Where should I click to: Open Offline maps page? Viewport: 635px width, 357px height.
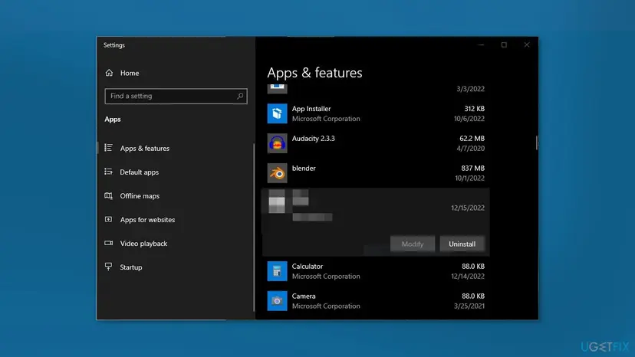pos(140,196)
